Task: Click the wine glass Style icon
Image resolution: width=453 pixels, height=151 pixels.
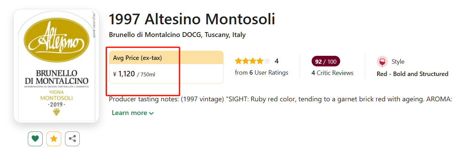Action: [x=382, y=62]
